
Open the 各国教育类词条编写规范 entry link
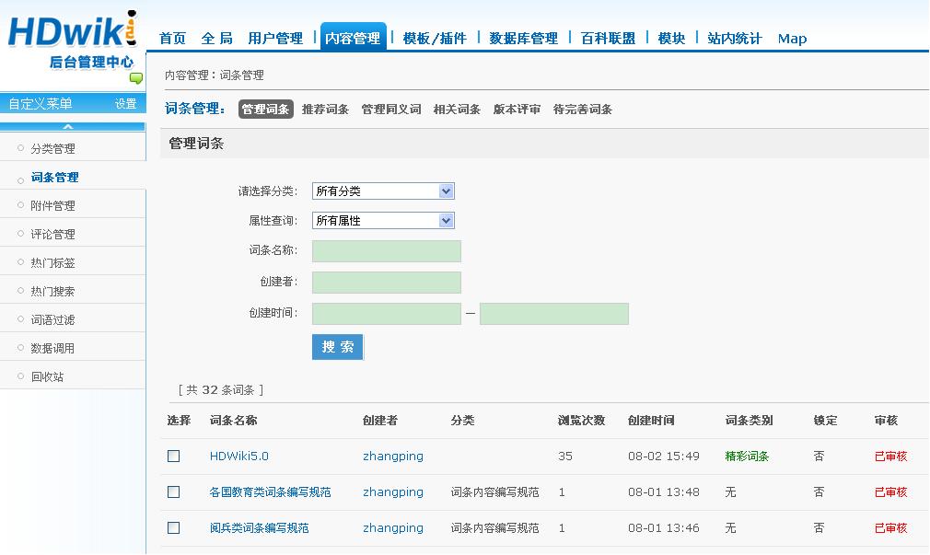click(270, 492)
